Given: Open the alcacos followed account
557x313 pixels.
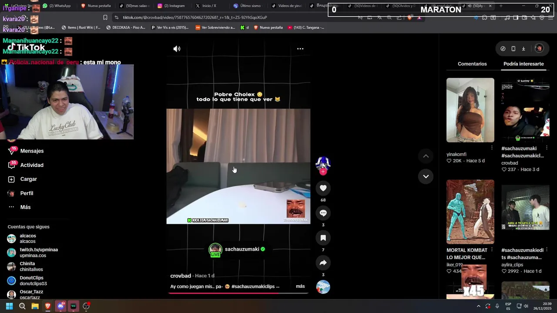Looking at the screenshot, I should pyautogui.click(x=28, y=239).
